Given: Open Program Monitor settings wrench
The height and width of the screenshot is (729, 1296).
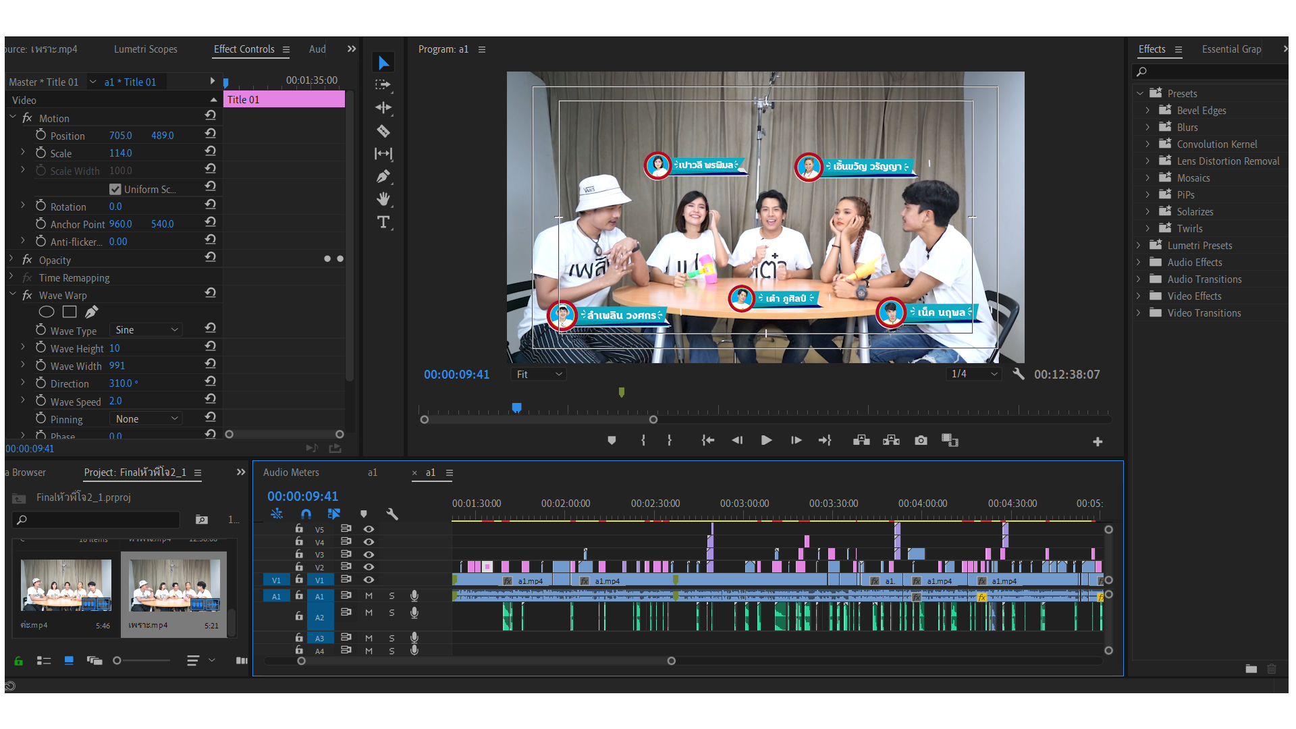Looking at the screenshot, I should [x=1019, y=374].
